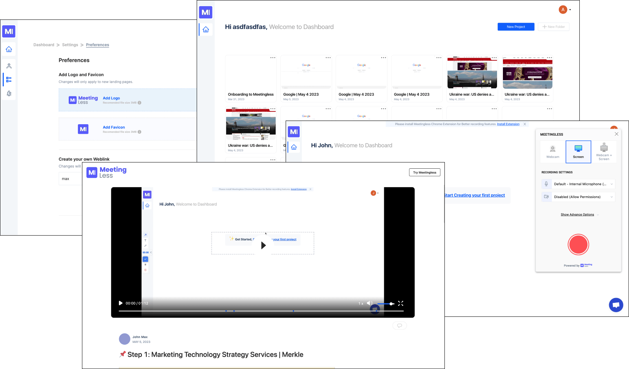Open the Default Internal Microphone dropdown
Image resolution: width=629 pixels, height=369 pixels.
coord(578,184)
